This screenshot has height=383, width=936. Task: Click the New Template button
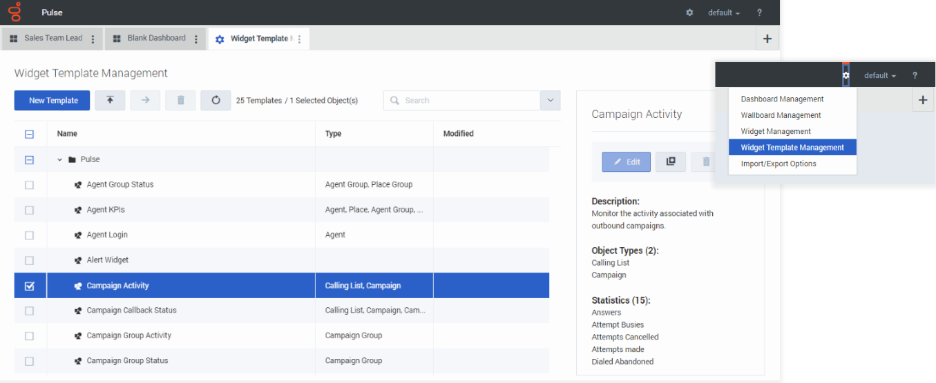pyautogui.click(x=52, y=100)
